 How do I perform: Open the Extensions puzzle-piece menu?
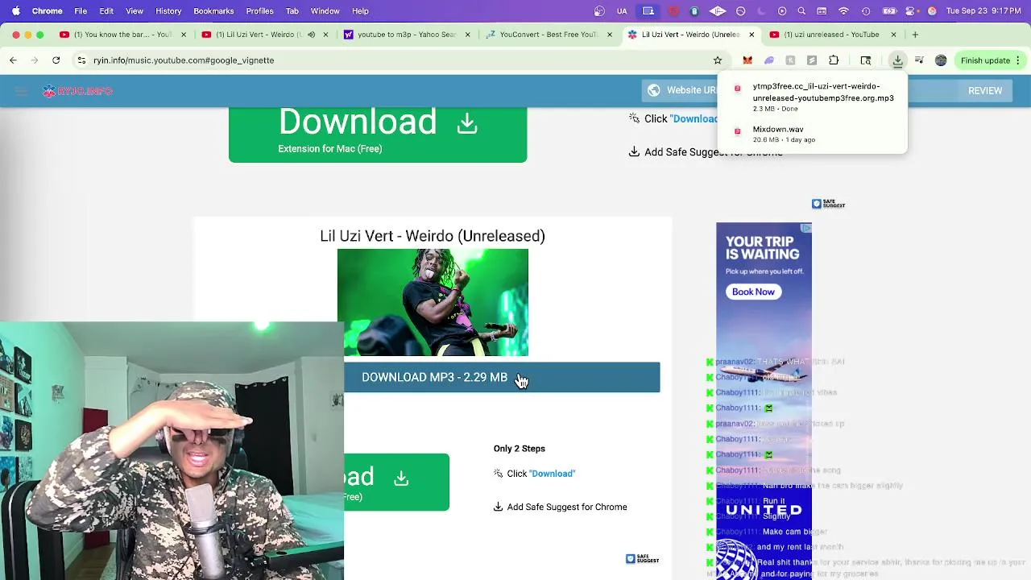tap(834, 60)
